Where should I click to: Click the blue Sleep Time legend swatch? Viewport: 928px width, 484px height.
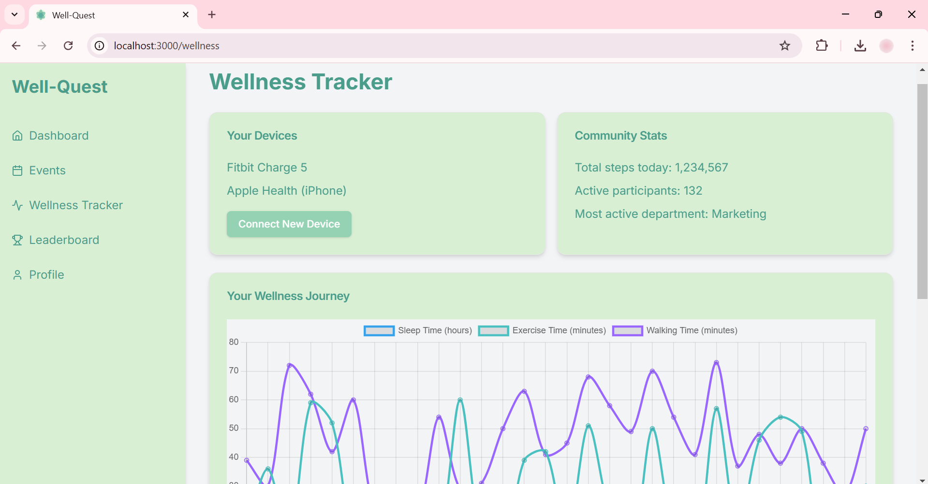coord(379,331)
